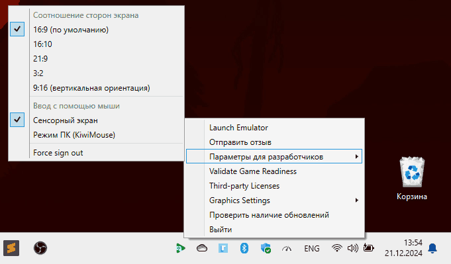Open the volume speaker icon
The height and width of the screenshot is (264, 451).
(352, 248)
